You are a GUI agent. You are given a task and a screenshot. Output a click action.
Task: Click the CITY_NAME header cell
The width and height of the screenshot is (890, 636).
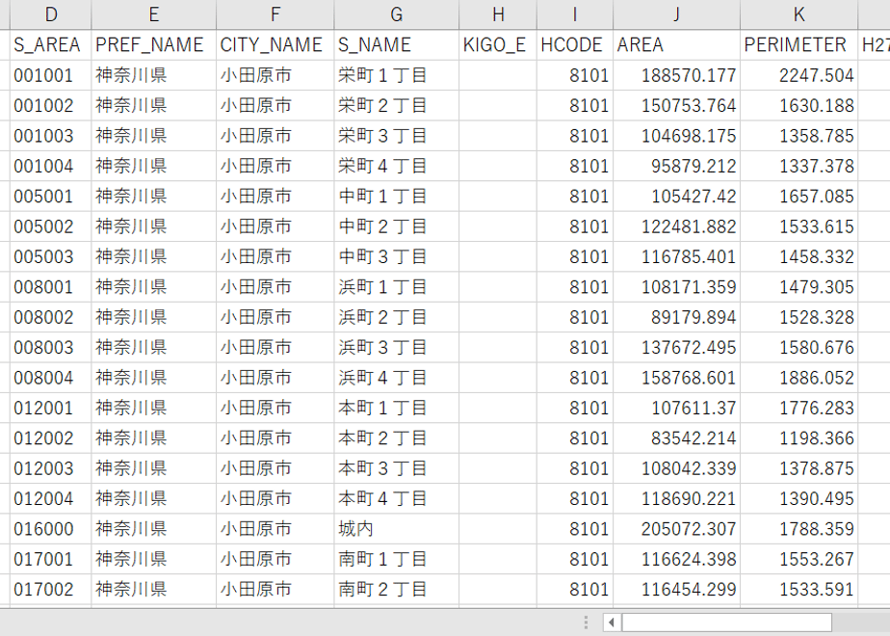[x=275, y=45]
